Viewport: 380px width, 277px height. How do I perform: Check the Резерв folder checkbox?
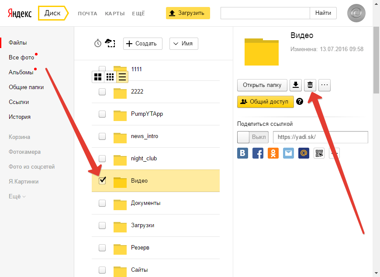point(102,248)
